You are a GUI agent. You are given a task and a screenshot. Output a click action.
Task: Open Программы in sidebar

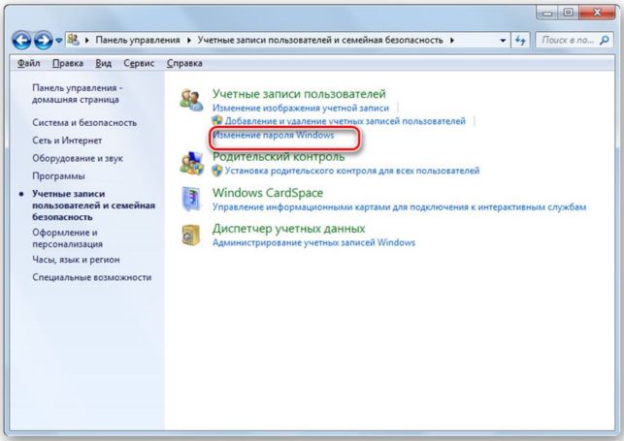pyautogui.click(x=58, y=176)
